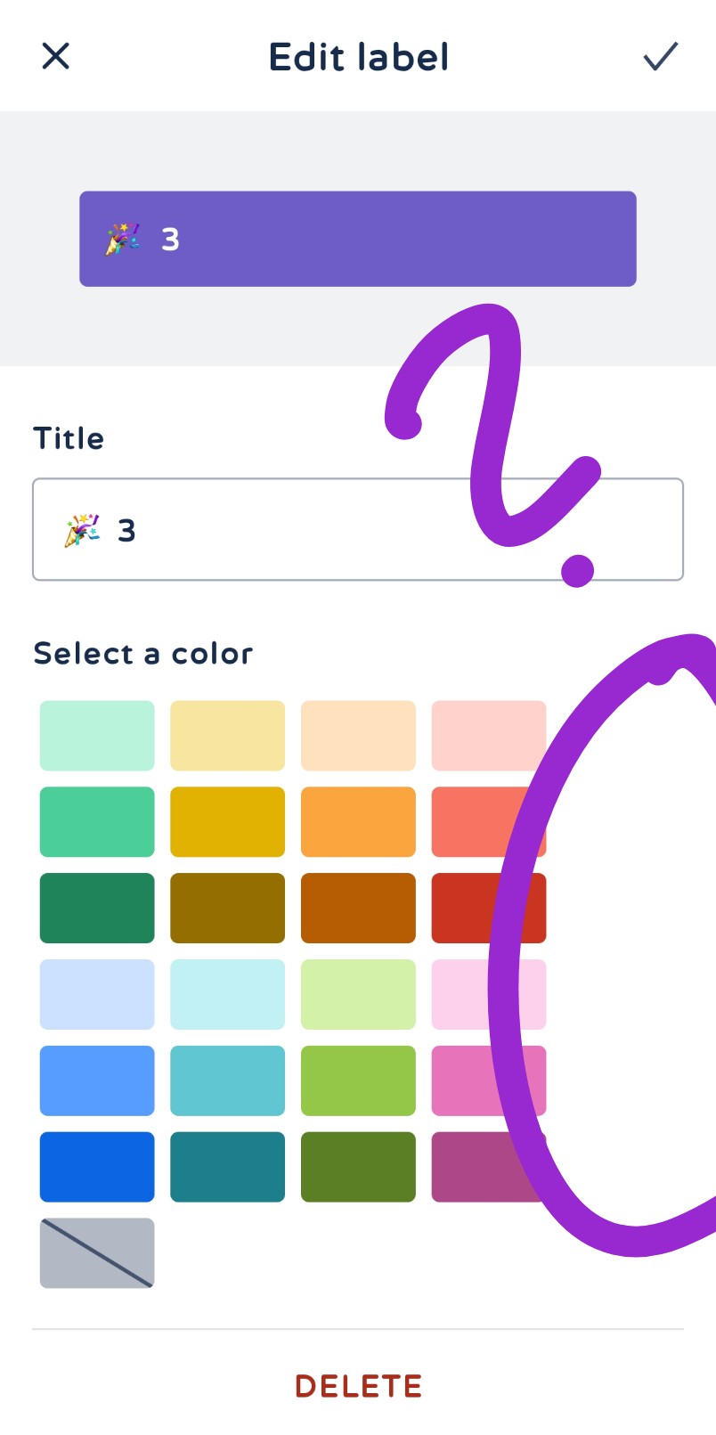Viewport: 716px width, 1435px height.
Task: Tap the purple label preview banner
Action: point(358,238)
